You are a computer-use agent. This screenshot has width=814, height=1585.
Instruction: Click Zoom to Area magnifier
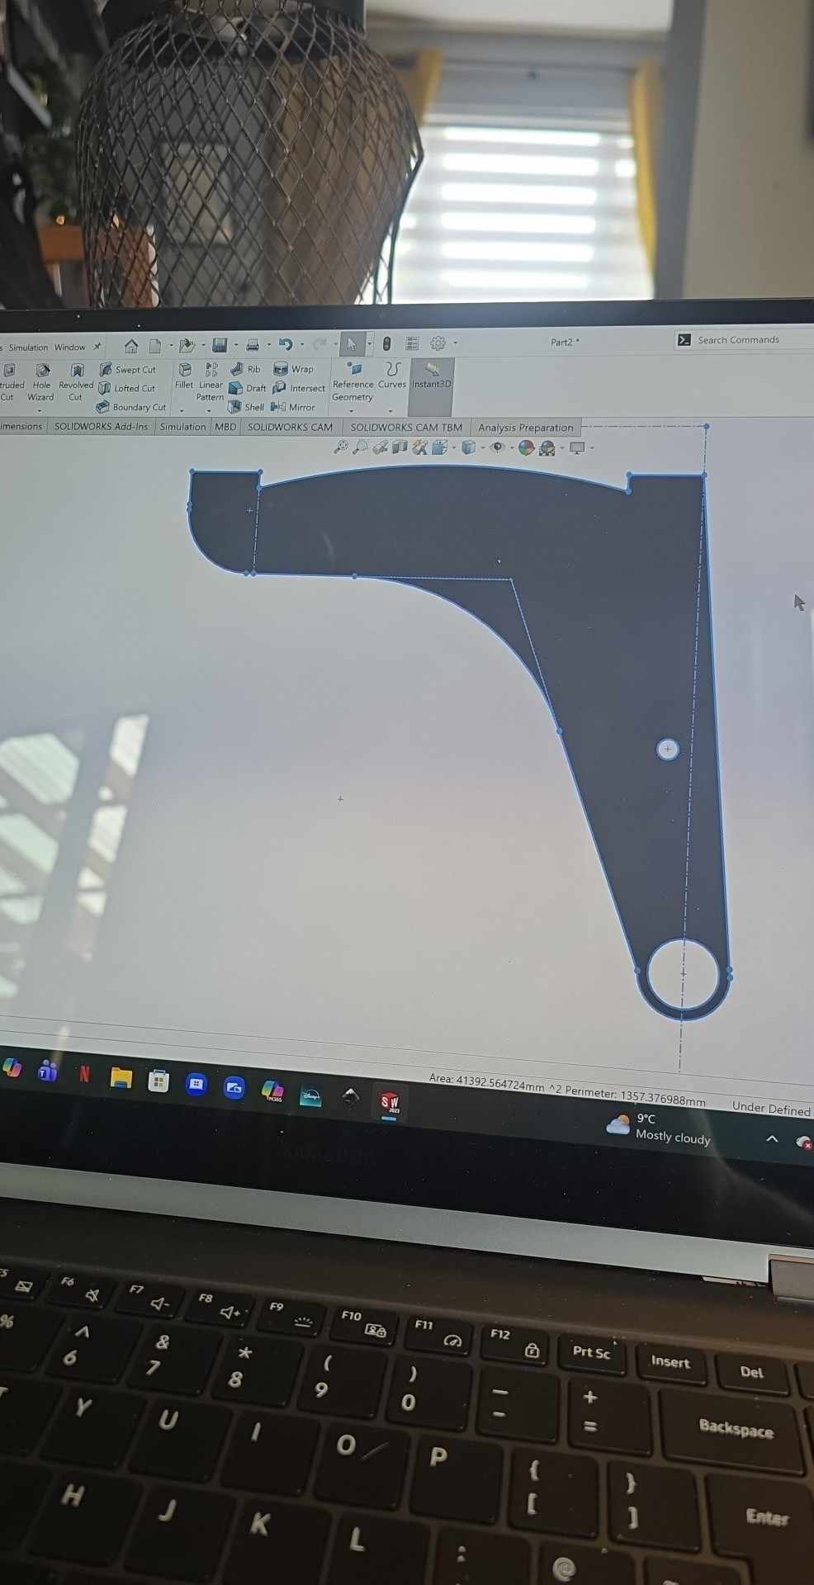[360, 447]
